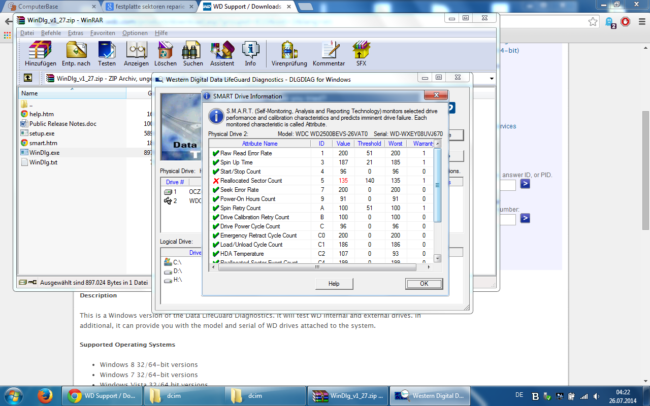Open WinRAR Optionen menu
Image resolution: width=650 pixels, height=406 pixels.
(x=135, y=33)
